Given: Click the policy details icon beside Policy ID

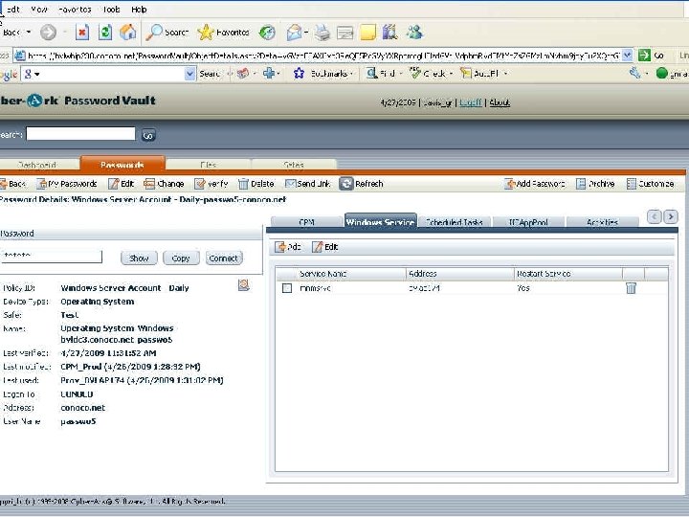Looking at the screenshot, I should (244, 285).
